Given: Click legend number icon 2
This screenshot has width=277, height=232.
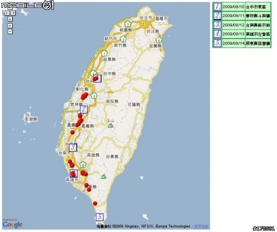Looking at the screenshot, I should (x=217, y=16).
